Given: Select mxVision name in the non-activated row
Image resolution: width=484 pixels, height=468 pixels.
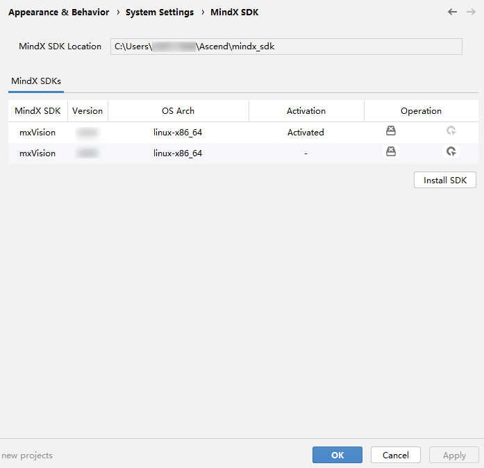Looking at the screenshot, I should click(37, 153).
